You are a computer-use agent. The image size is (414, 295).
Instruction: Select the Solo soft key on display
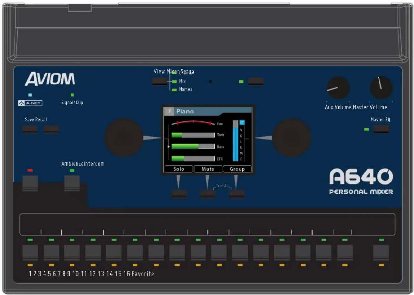click(x=179, y=169)
